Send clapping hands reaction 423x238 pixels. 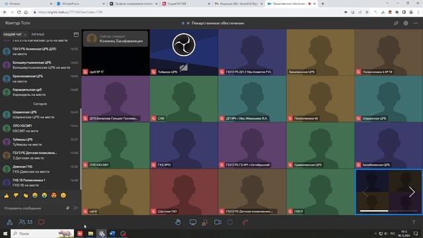tap(26, 196)
